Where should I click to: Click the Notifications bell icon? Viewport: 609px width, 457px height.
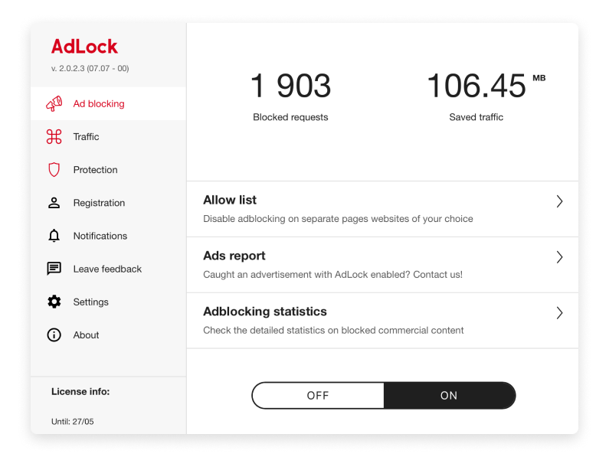[54, 236]
